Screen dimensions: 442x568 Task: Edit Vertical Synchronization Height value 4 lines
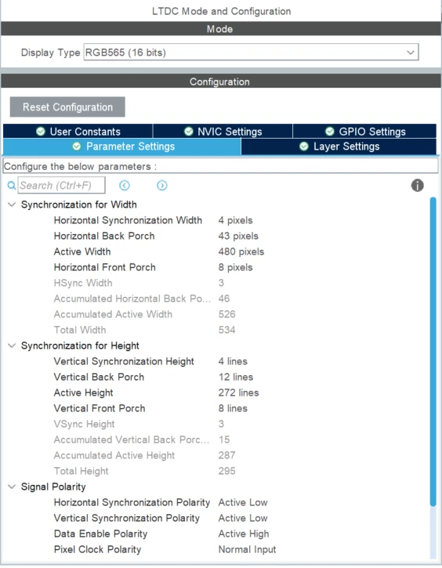(x=233, y=361)
